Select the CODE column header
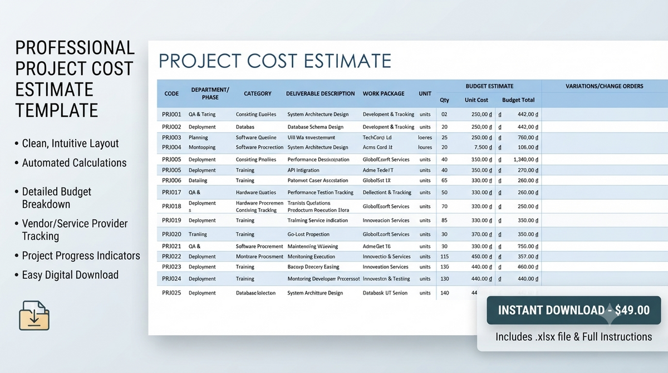 pyautogui.click(x=171, y=94)
